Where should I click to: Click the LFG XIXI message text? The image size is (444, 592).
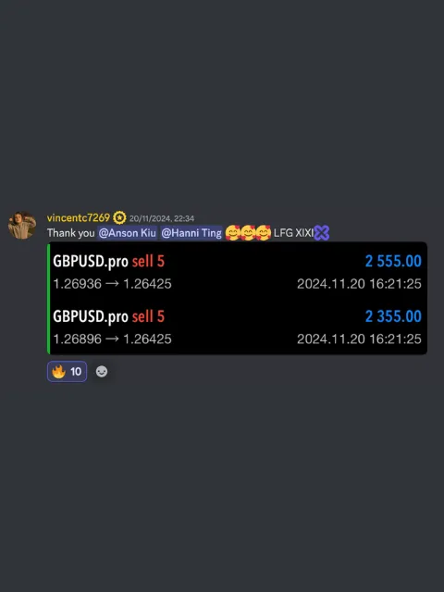(293, 233)
